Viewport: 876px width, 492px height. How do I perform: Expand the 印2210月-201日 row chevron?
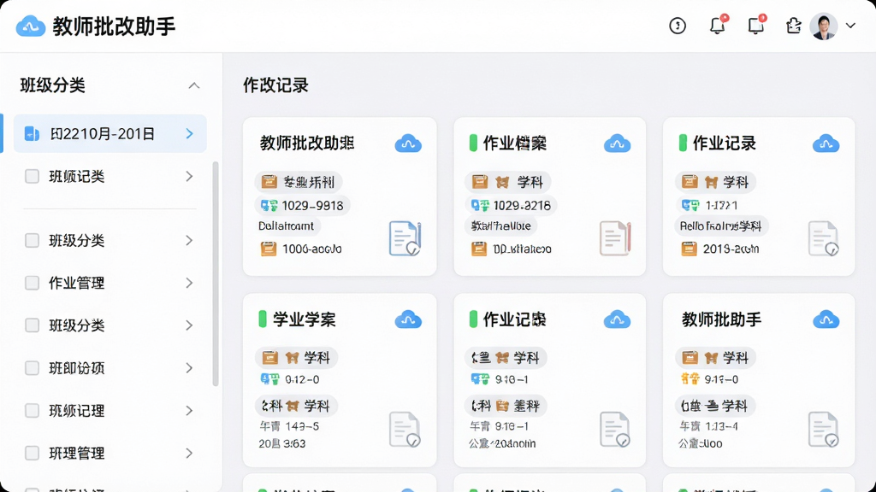tap(189, 133)
